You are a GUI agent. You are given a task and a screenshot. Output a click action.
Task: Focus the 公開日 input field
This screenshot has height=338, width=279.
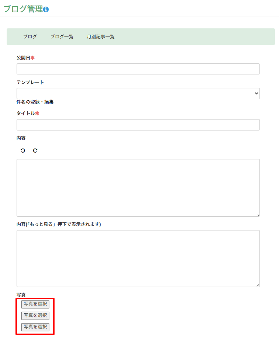pos(138,69)
